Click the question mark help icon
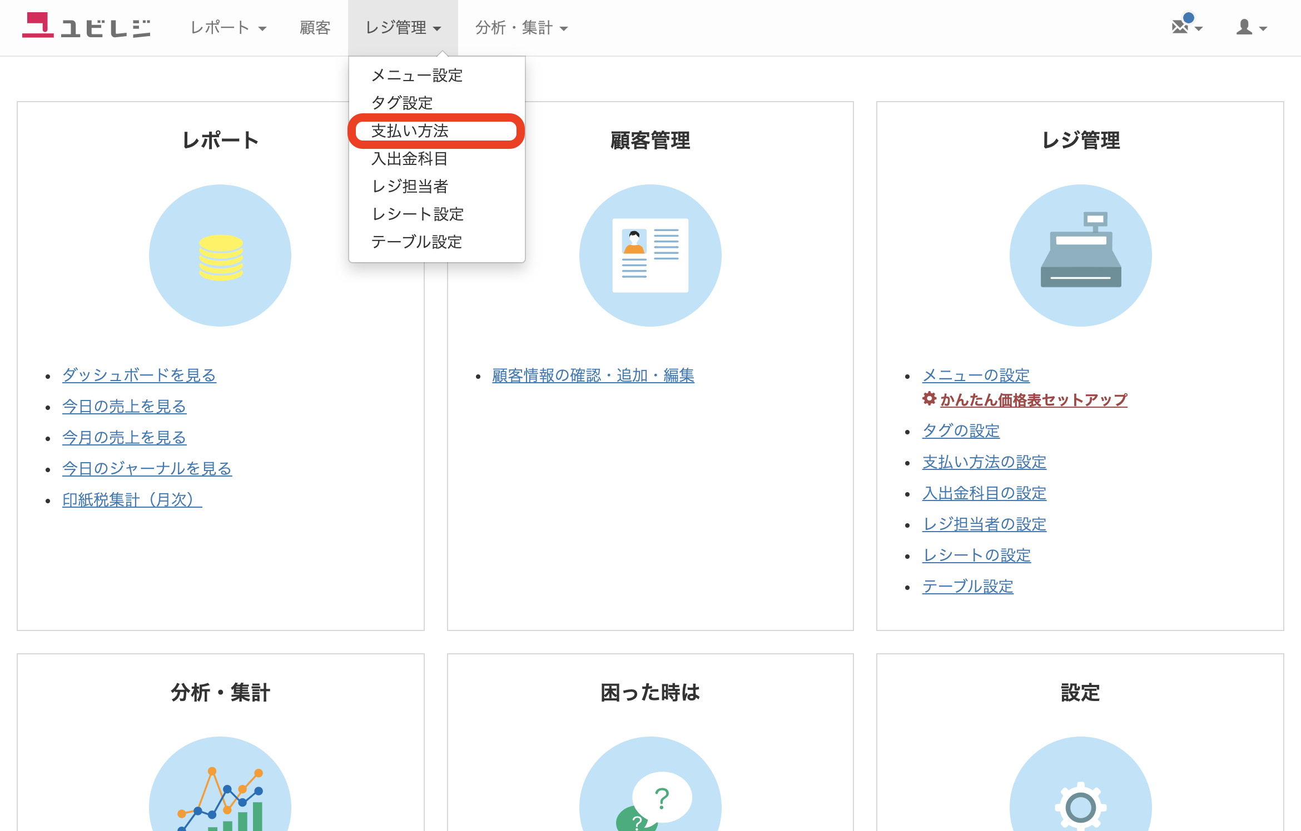1301x831 pixels. pos(654,802)
